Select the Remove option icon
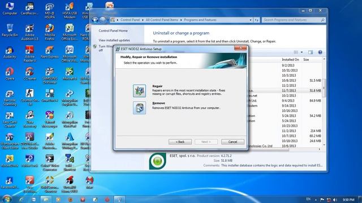362x203 pixels. (139, 108)
